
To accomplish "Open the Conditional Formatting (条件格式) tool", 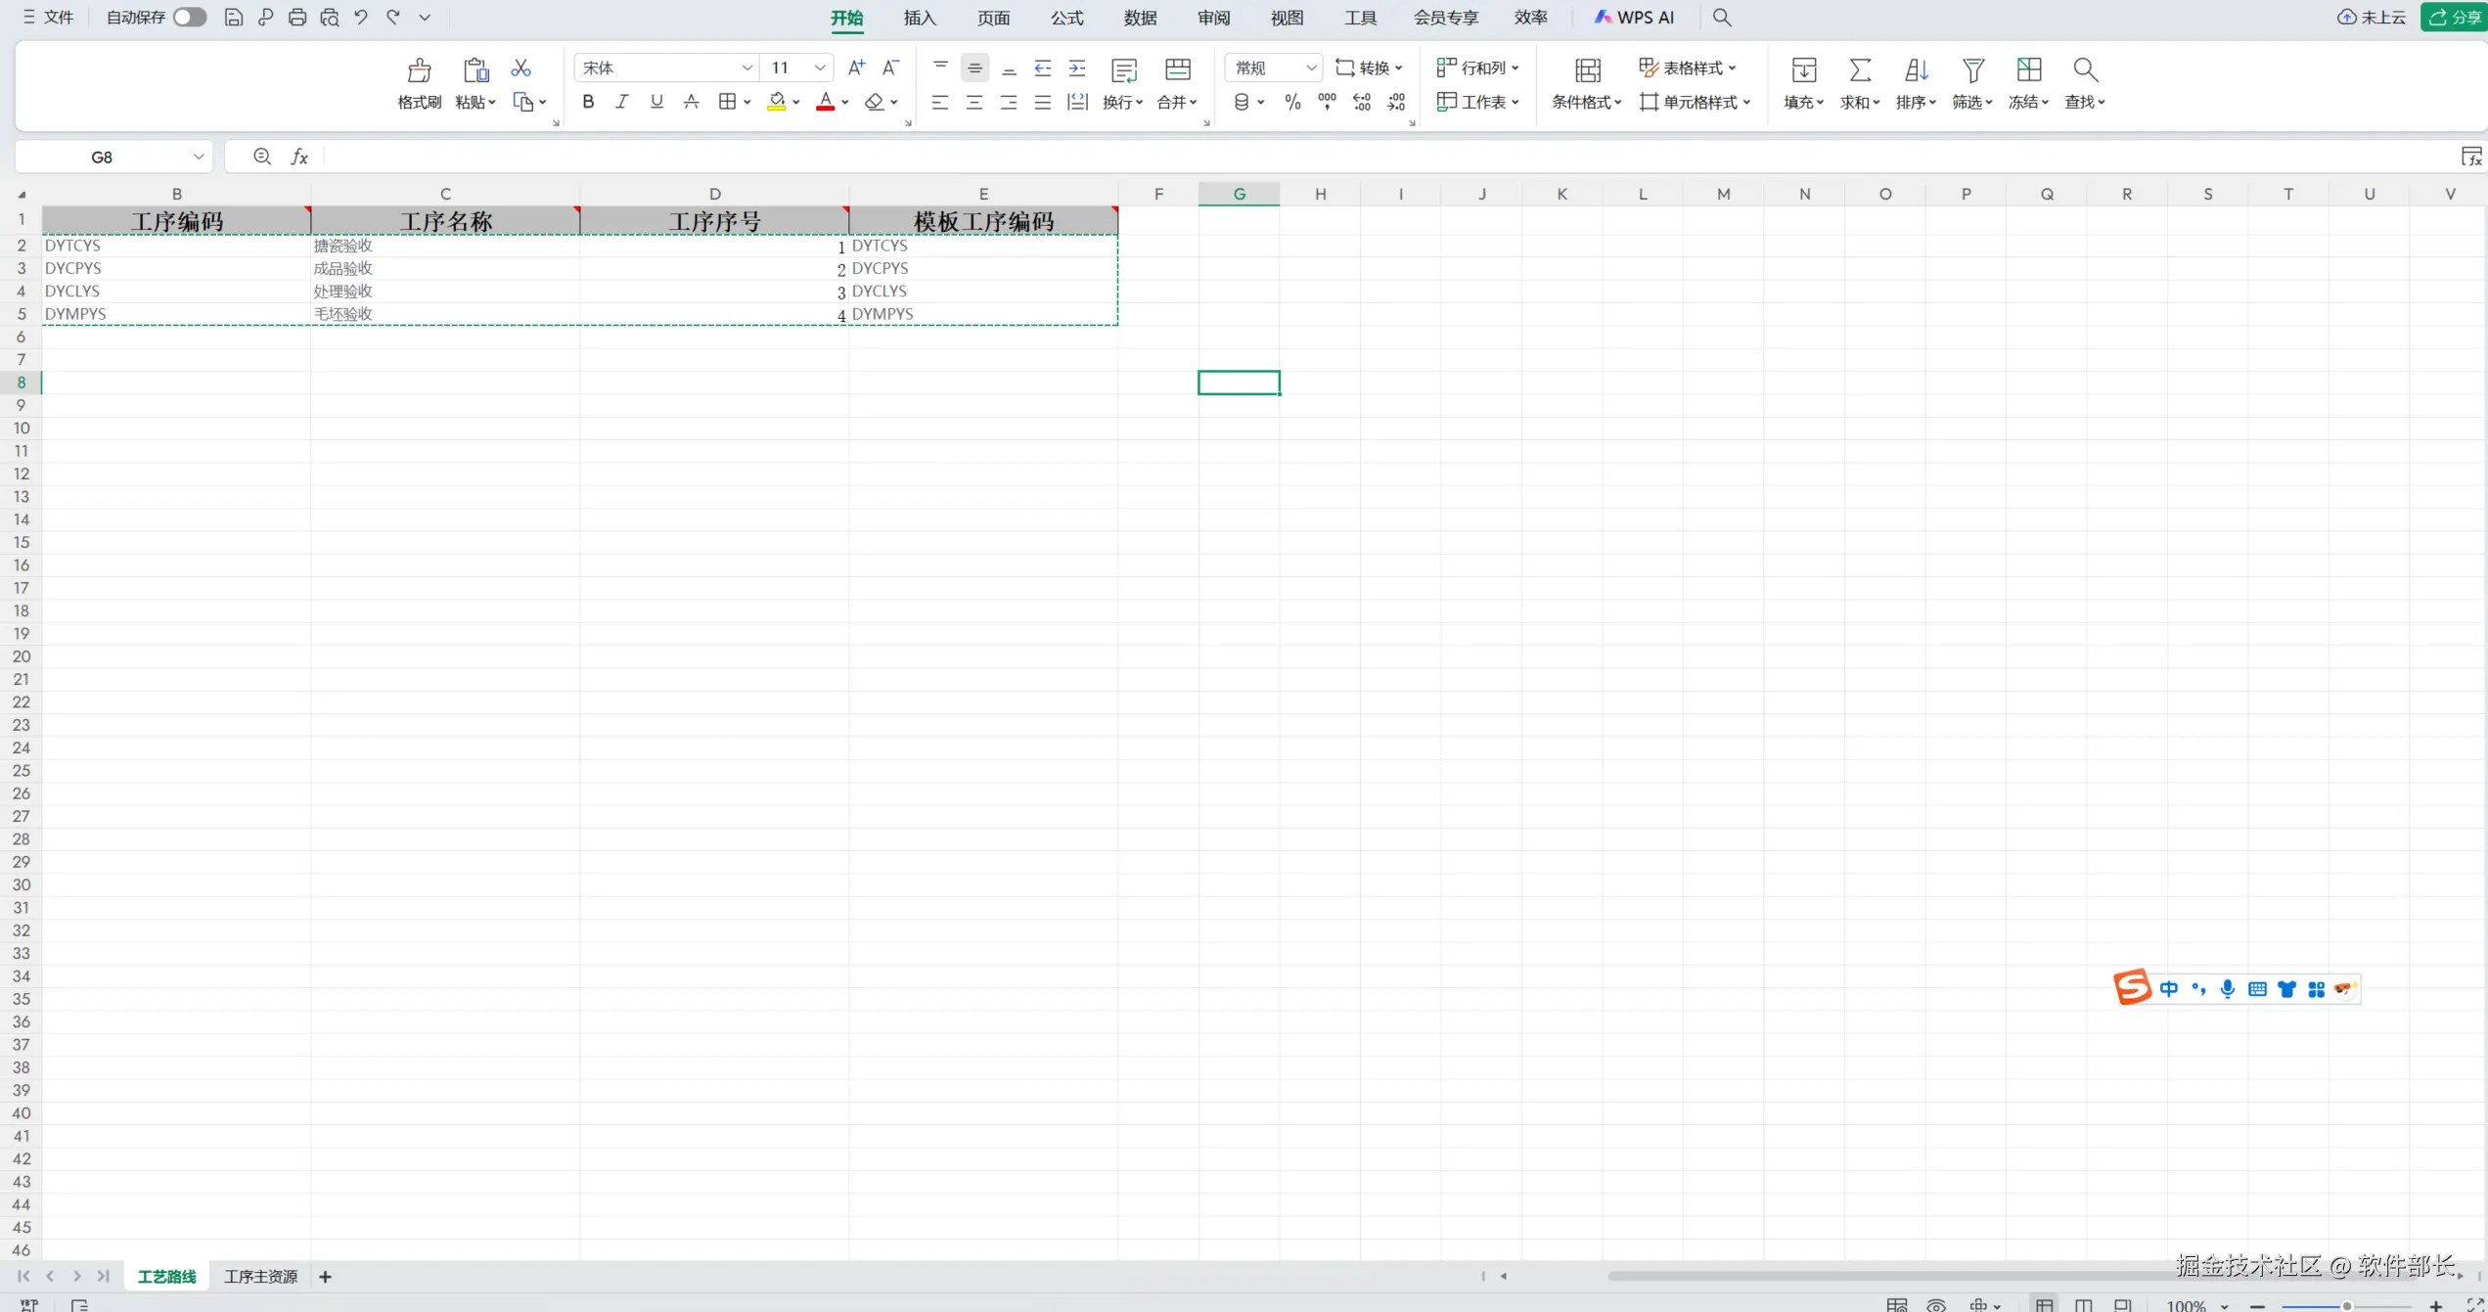I will 1586,70.
